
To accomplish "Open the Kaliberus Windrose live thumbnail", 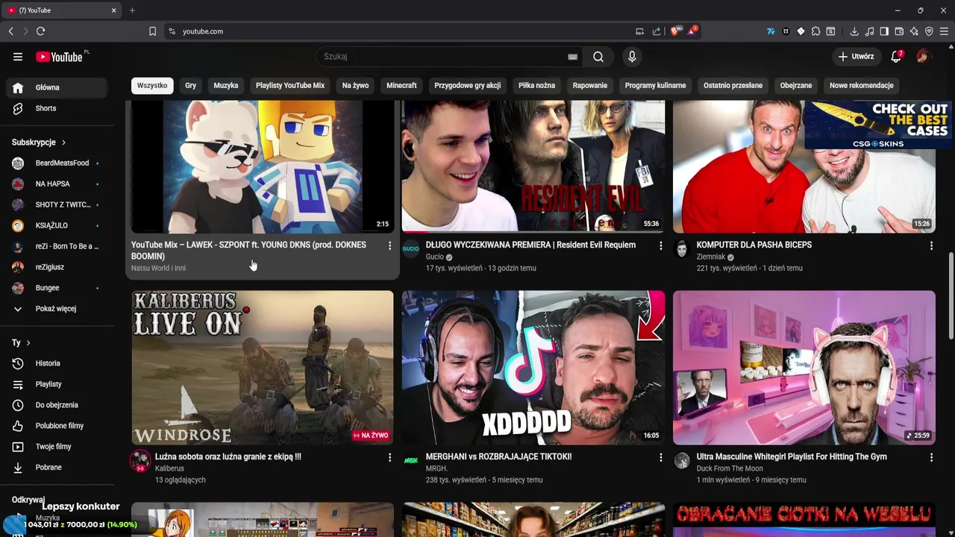I will pos(263,368).
